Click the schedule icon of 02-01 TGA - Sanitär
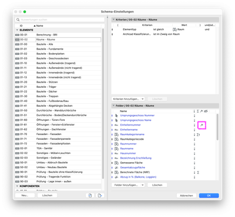 point(17,149)
